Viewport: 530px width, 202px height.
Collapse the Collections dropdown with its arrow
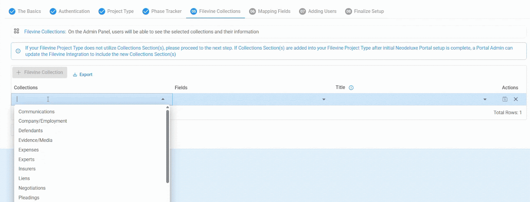[x=163, y=99]
